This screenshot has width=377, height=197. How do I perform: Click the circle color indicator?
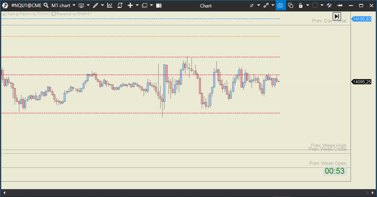[315, 5]
